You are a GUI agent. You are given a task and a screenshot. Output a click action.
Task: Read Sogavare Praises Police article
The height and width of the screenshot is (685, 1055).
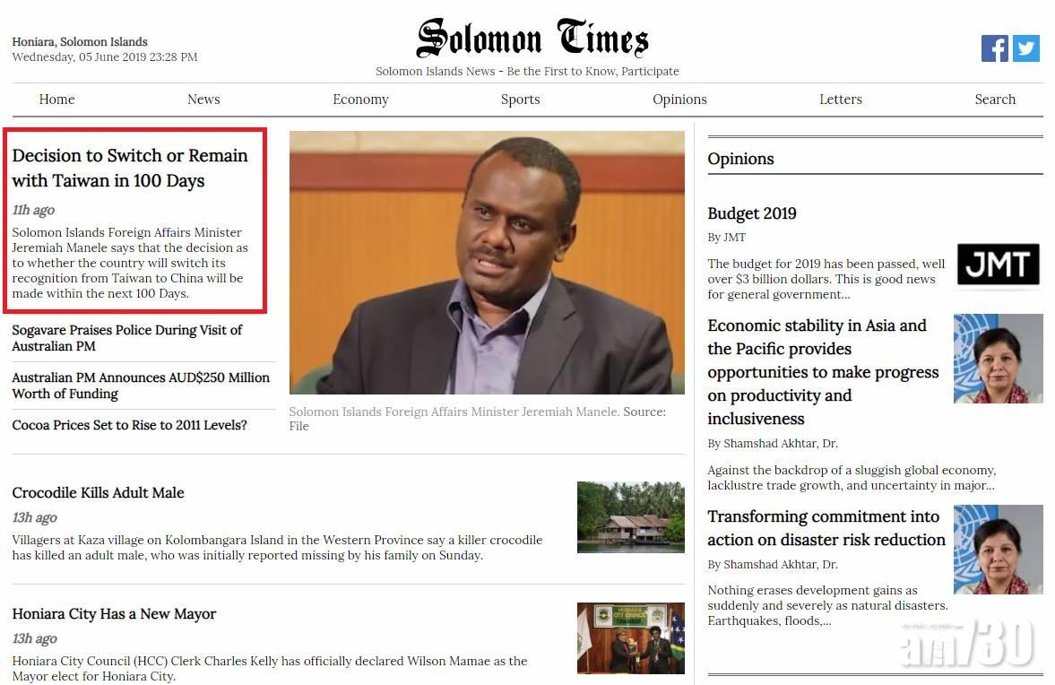tap(127, 338)
